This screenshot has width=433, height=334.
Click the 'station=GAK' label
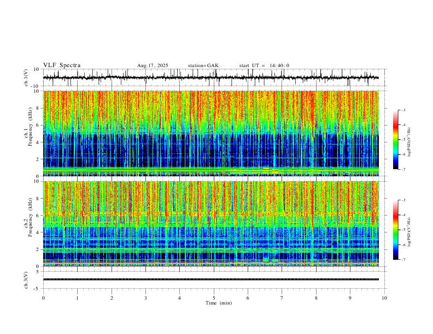pos(203,65)
